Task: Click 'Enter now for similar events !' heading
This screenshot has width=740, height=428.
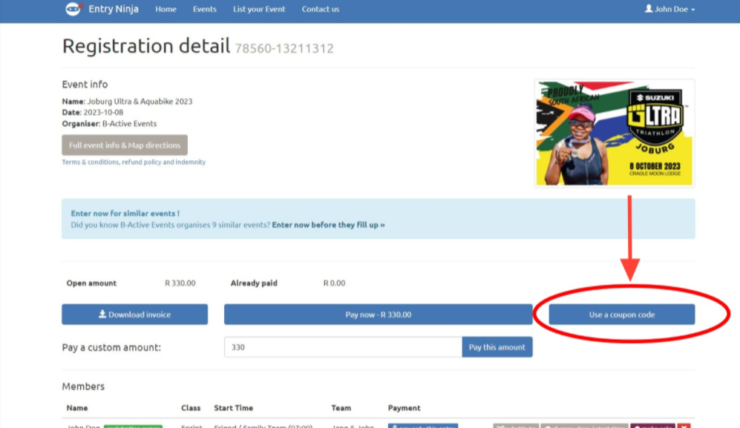Action: [125, 214]
